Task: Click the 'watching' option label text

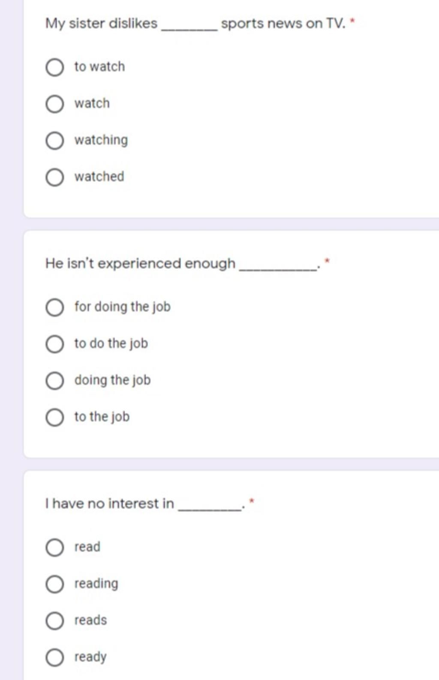Action: pos(101,140)
